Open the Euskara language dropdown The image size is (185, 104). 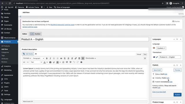click(161, 48)
